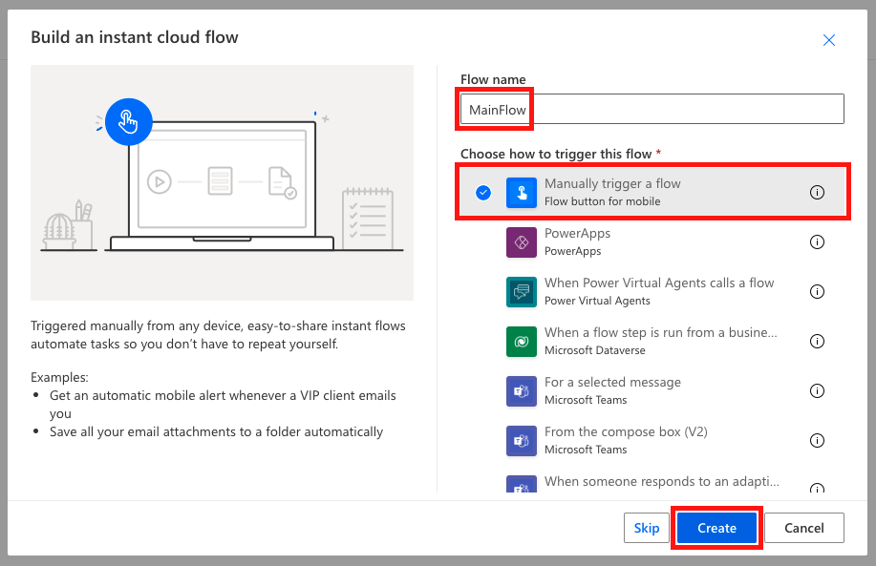Viewport: 876px width, 566px height.
Task: Click the Microsoft Dataverse trigger icon
Action: 521,341
